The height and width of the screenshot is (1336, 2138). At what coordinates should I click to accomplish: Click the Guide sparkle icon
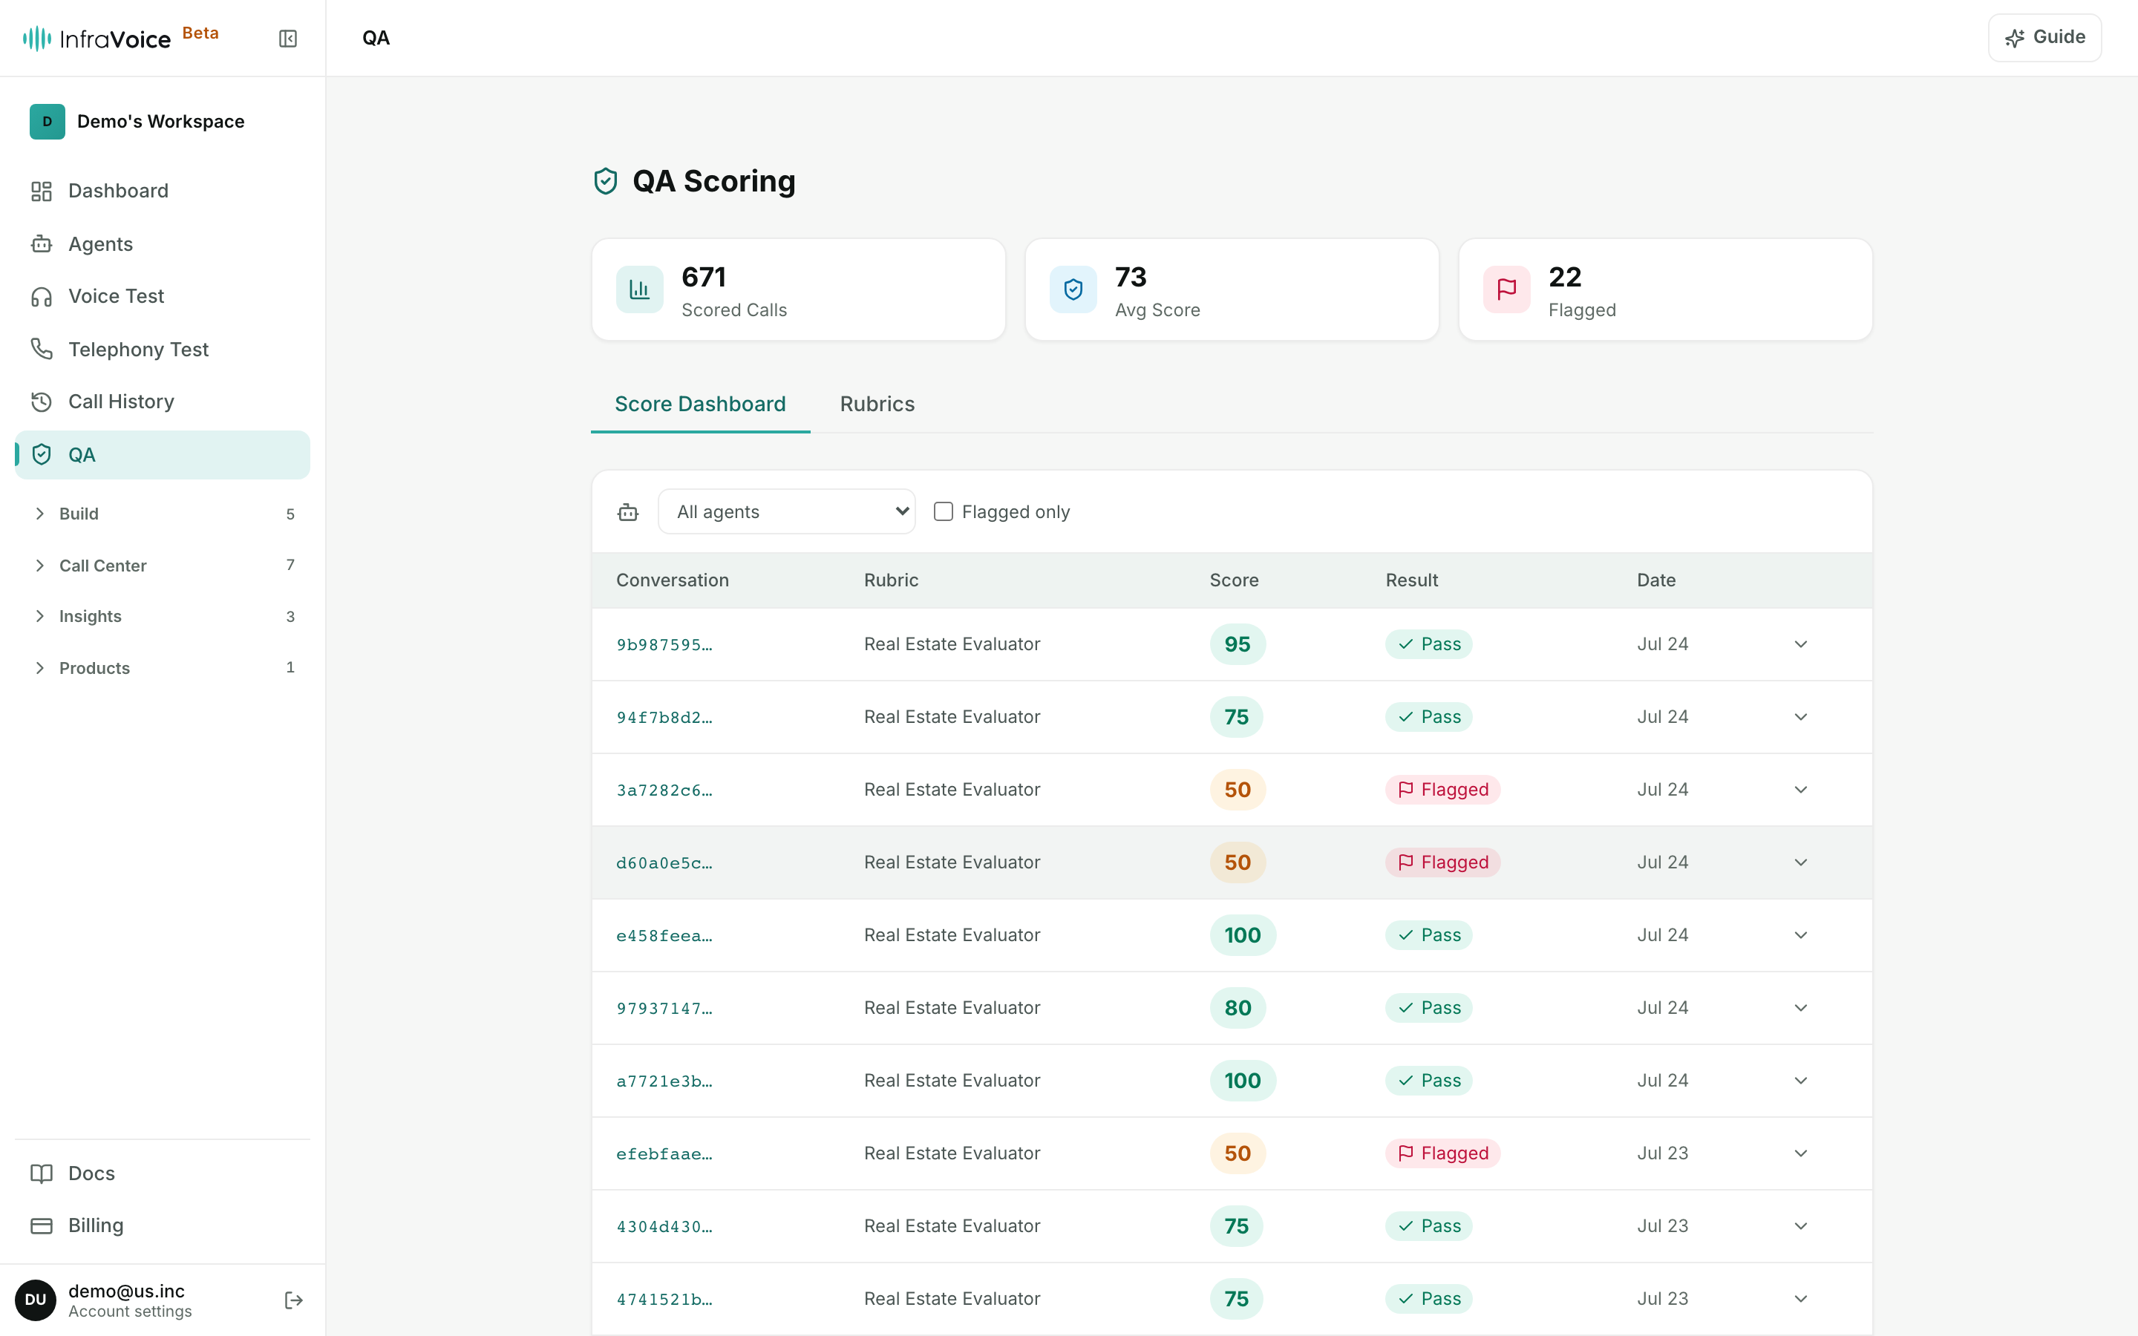(2014, 38)
